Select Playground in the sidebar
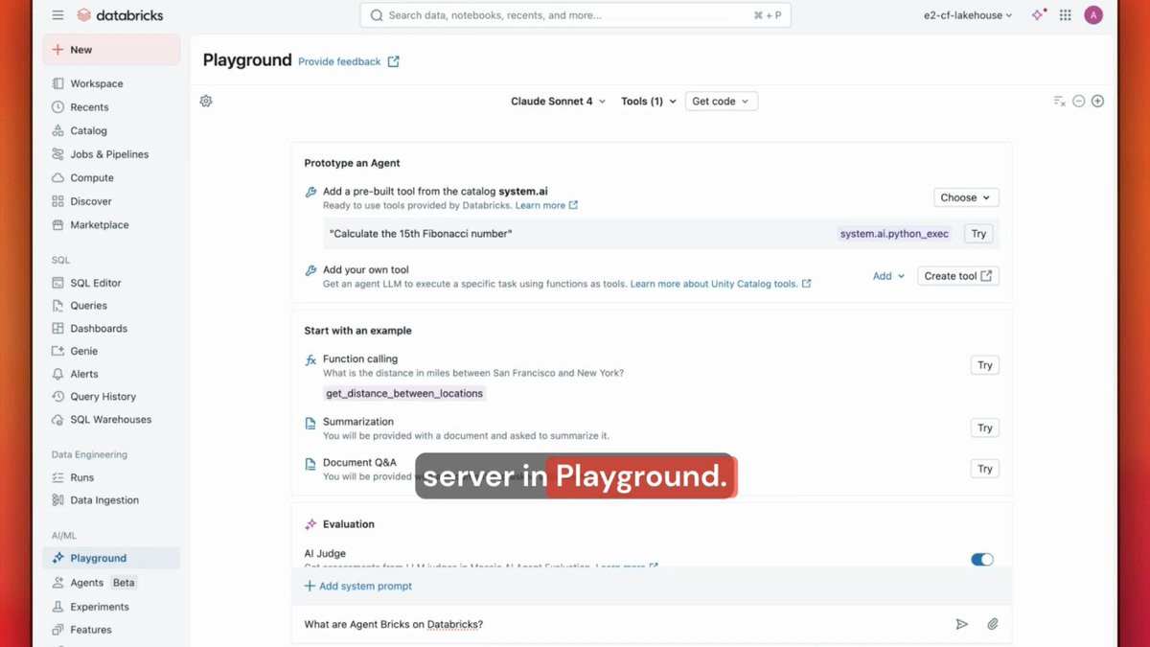 pos(111,558)
